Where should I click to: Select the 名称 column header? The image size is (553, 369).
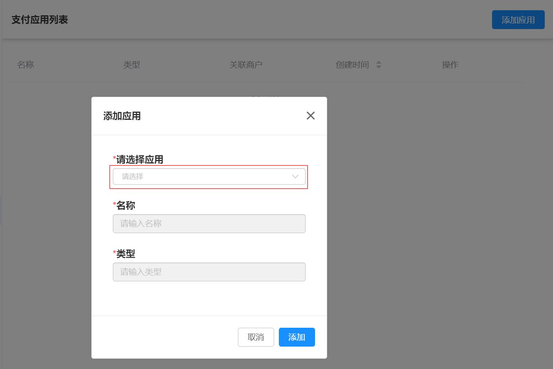coord(26,64)
